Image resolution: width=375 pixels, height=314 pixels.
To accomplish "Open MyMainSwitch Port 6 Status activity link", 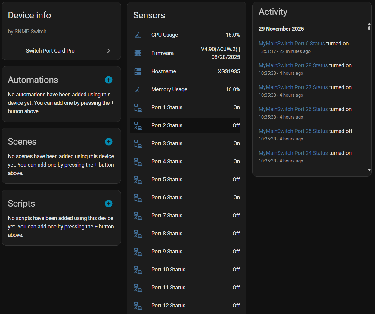I will (x=292, y=44).
